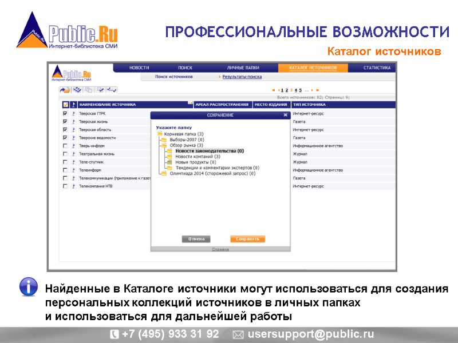Image resolution: width=458 pixels, height=343 pixels.
Task: Click the copy documents toolbar icon
Action: point(89,90)
